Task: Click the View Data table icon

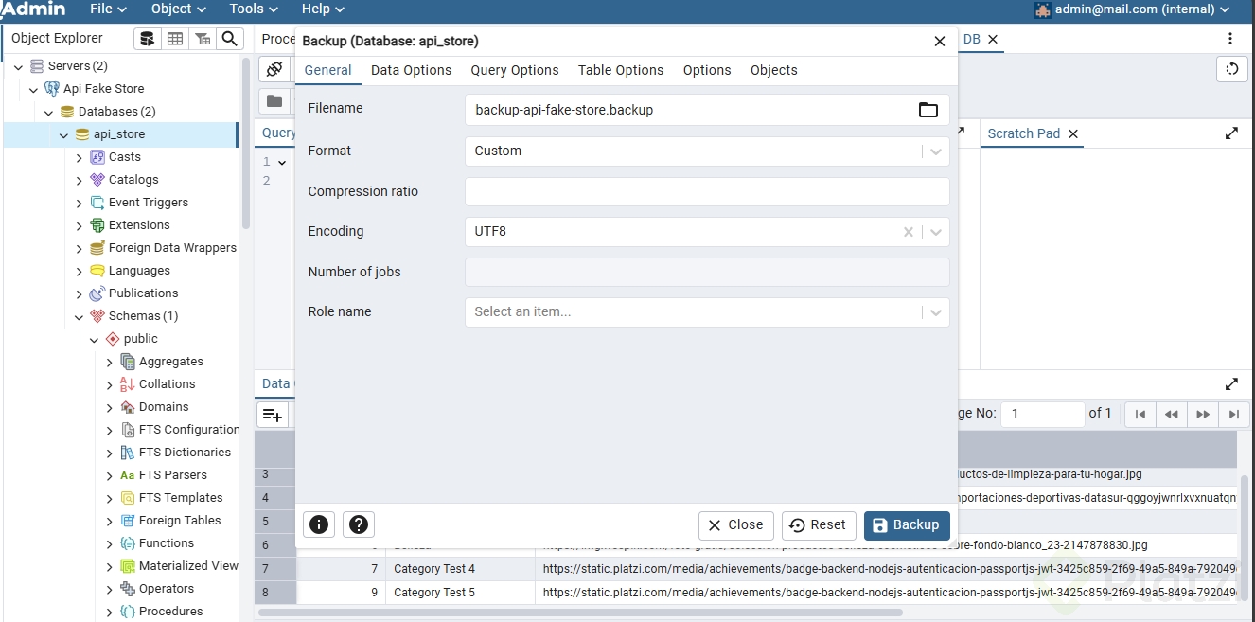Action: [175, 39]
